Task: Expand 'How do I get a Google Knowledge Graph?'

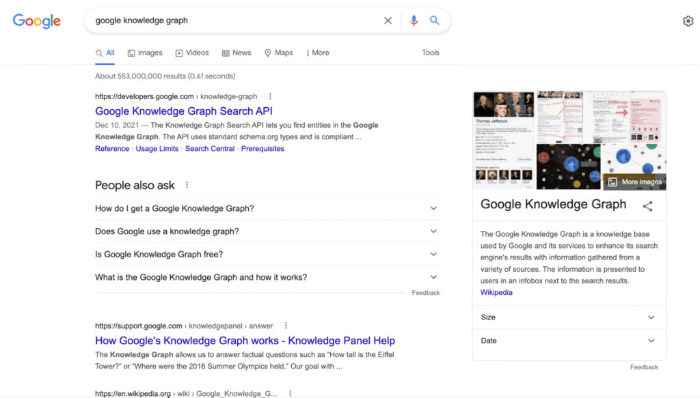Action: click(433, 208)
